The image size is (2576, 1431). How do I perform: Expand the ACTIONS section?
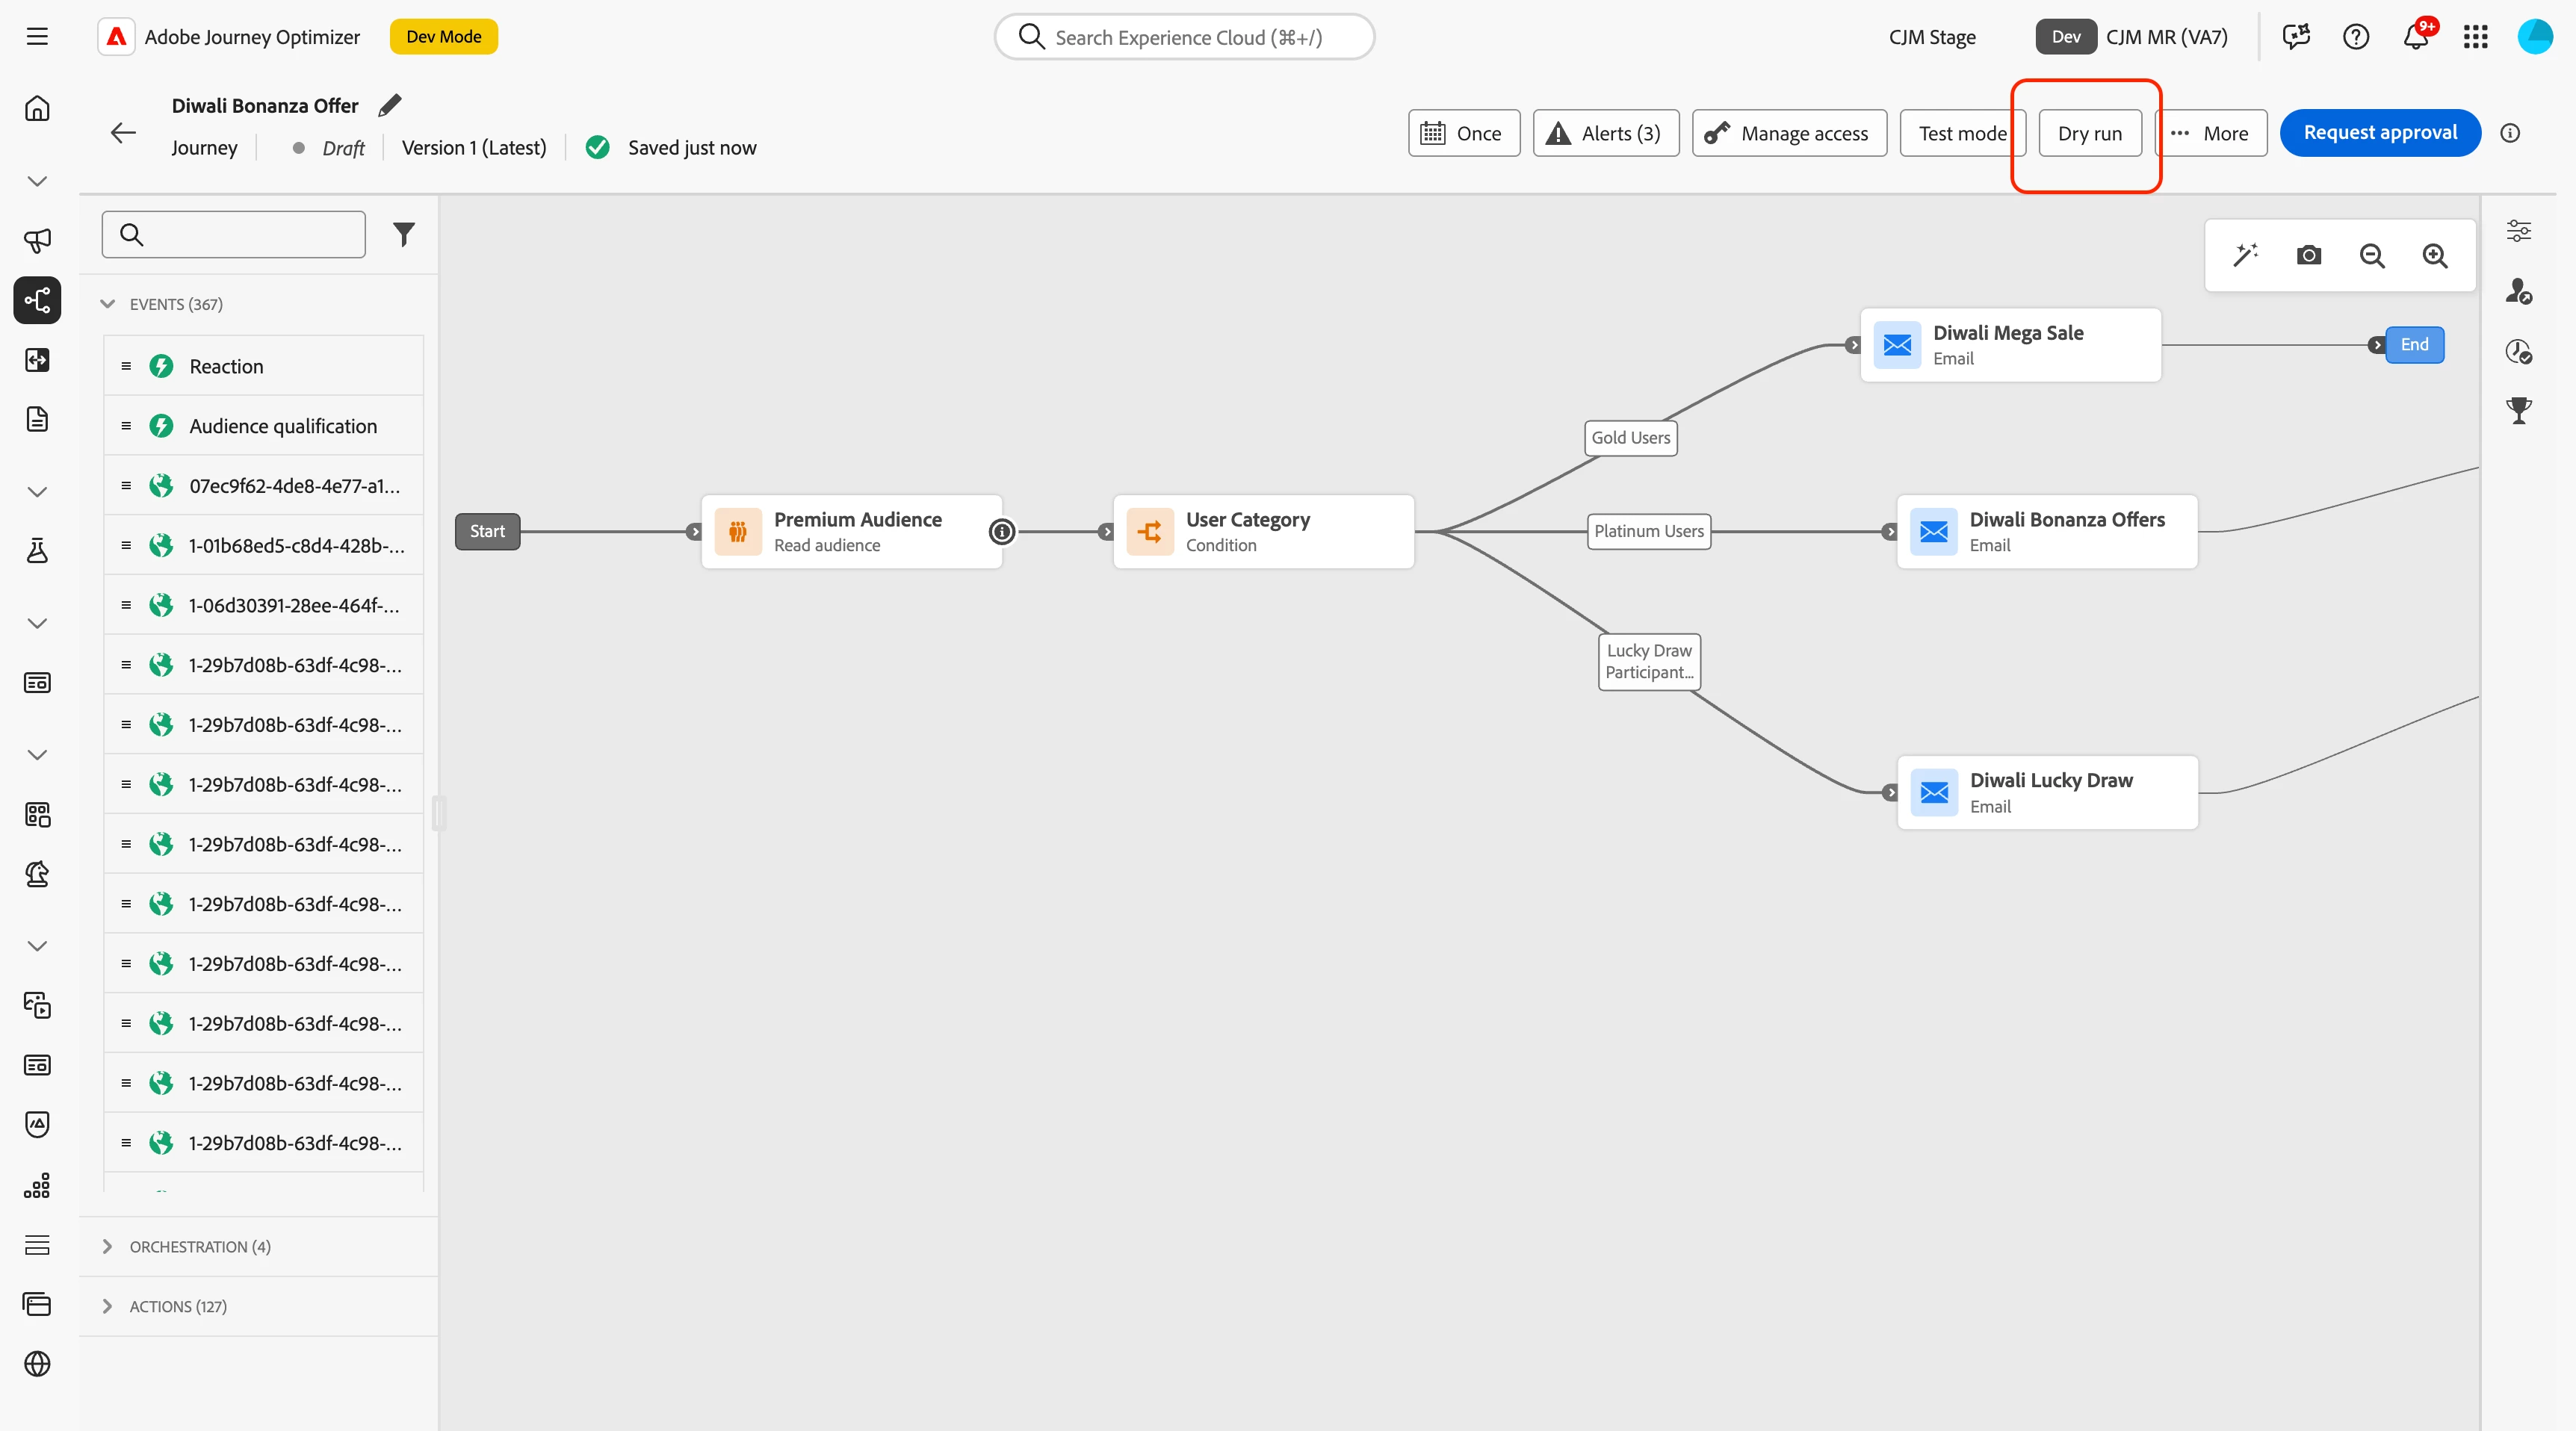pyautogui.click(x=108, y=1306)
